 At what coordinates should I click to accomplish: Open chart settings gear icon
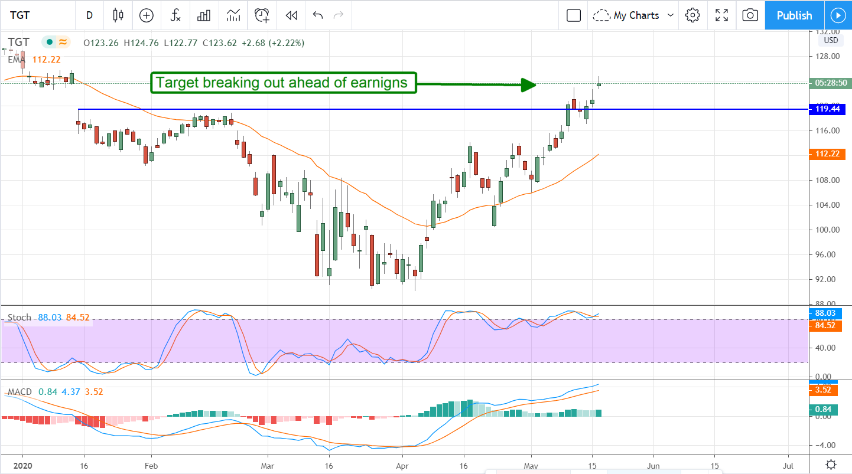692,15
